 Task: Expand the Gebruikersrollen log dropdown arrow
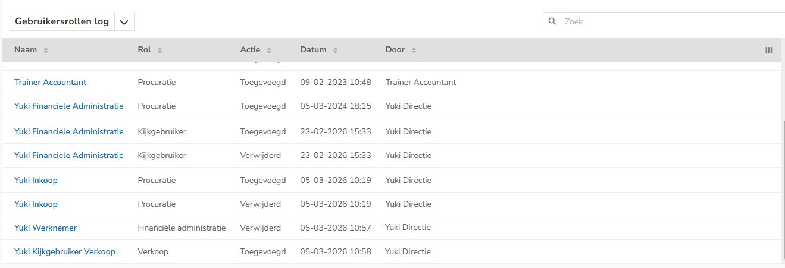click(x=124, y=22)
